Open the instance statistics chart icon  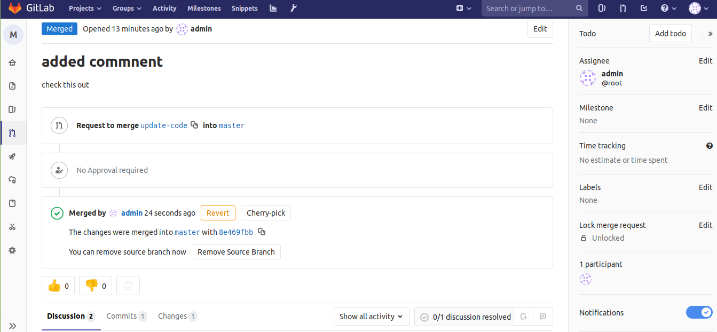click(x=273, y=8)
